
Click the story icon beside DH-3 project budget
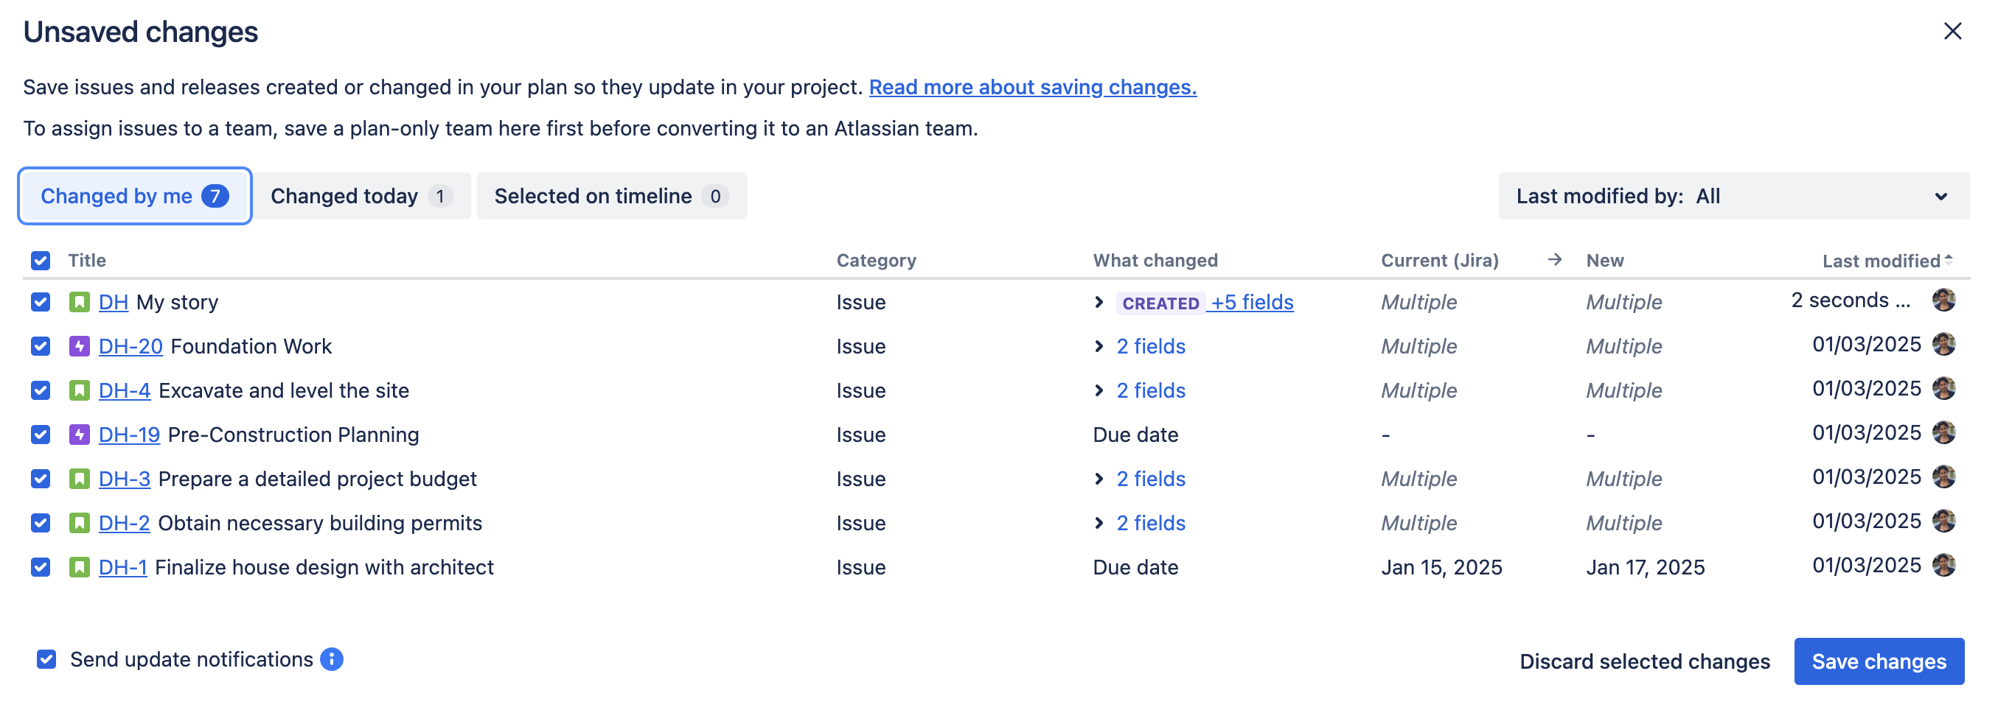coord(80,478)
